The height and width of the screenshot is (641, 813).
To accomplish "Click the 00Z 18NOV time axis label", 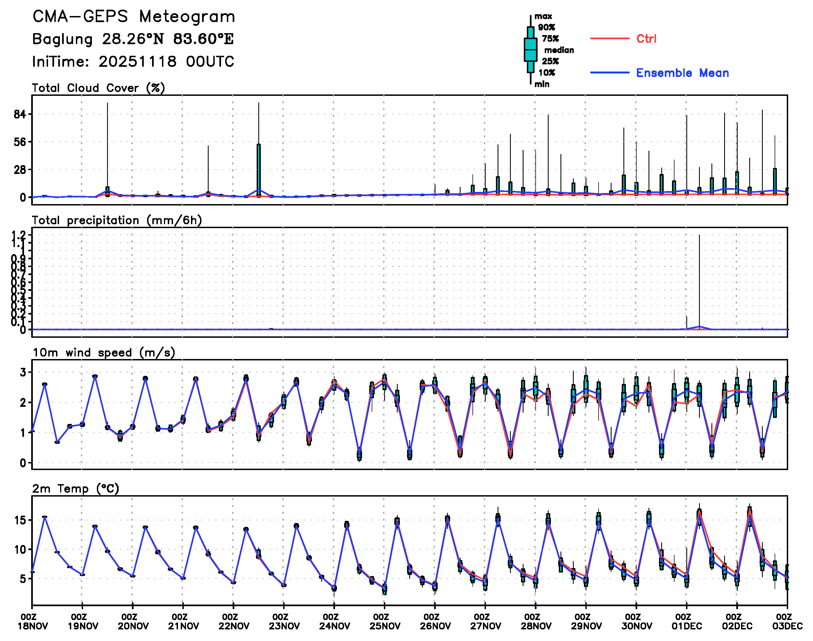I will (33, 621).
